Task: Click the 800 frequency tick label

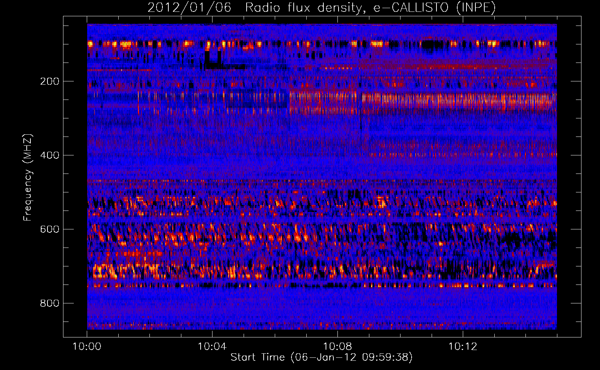Action: (50, 303)
